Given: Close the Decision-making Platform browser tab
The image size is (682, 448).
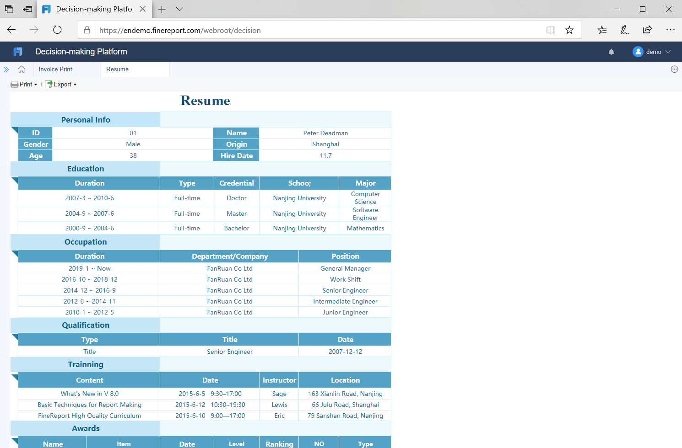Looking at the screenshot, I should coord(143,9).
